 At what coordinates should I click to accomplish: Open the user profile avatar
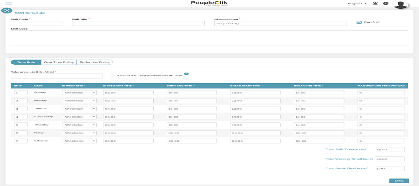click(x=401, y=5)
